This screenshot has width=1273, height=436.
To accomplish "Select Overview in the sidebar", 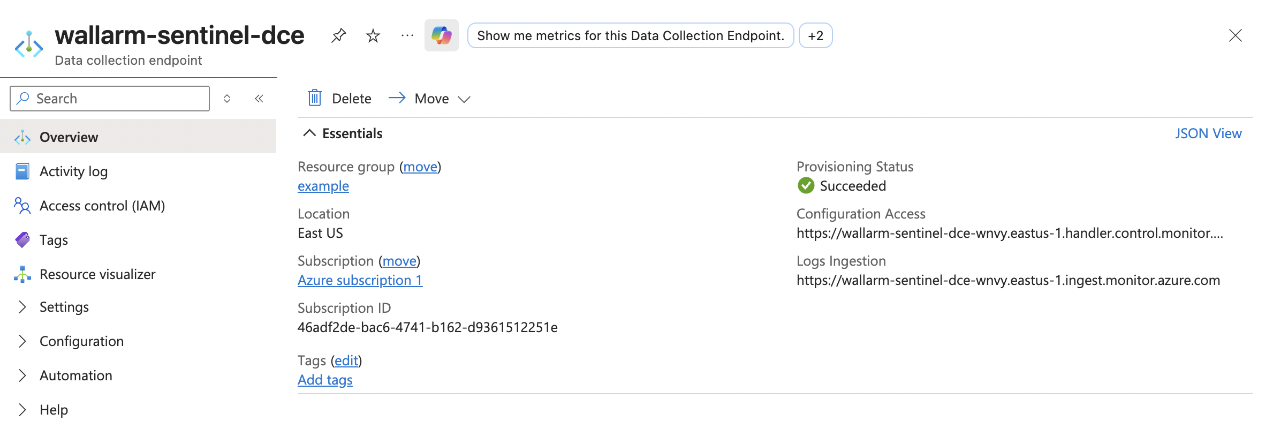I will [x=69, y=137].
